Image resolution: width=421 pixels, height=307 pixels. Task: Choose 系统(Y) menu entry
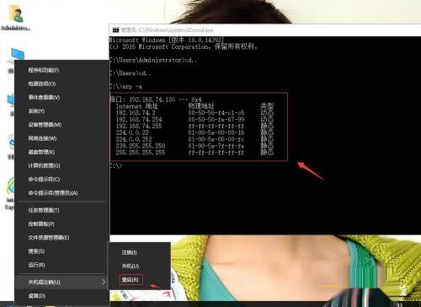[x=36, y=111]
